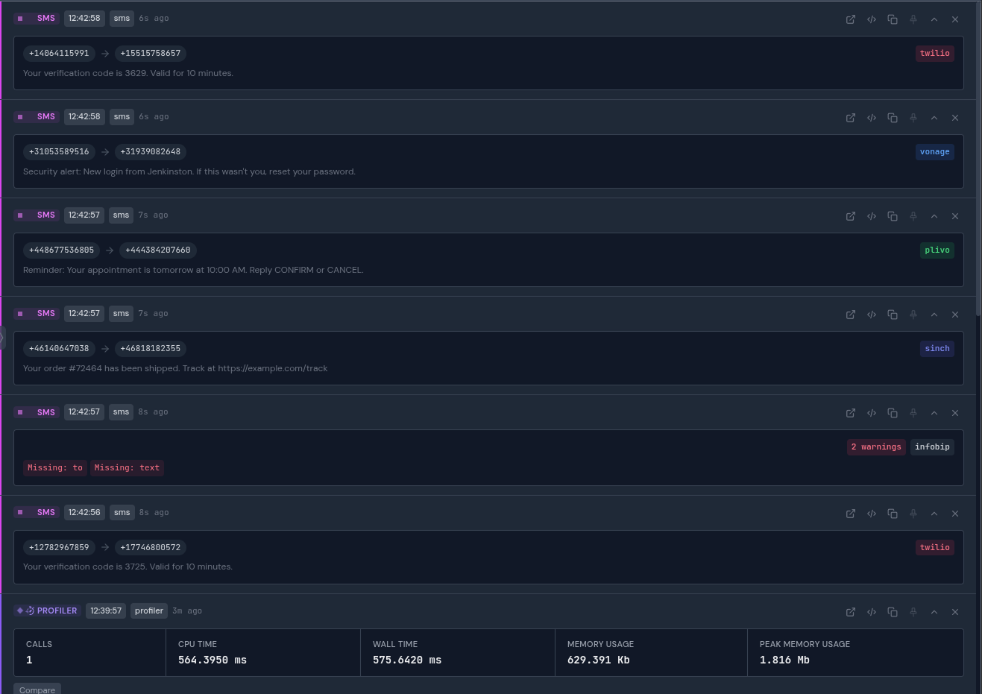View raw payload of the infobip warning event
This screenshot has width=982, height=694.
coord(872,412)
